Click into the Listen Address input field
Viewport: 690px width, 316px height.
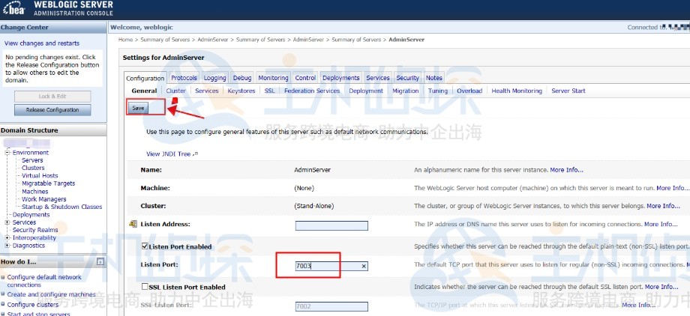331,225
